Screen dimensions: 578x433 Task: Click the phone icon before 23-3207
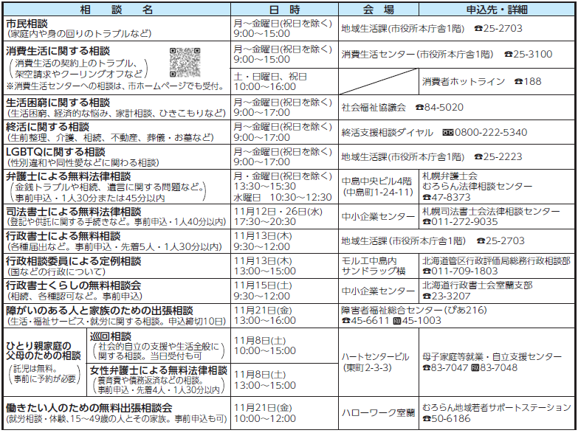[426, 294]
